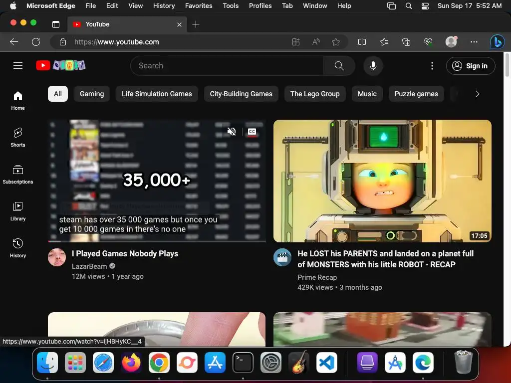Open Read Aloud in address bar
The width and height of the screenshot is (511, 383).
coord(316,42)
